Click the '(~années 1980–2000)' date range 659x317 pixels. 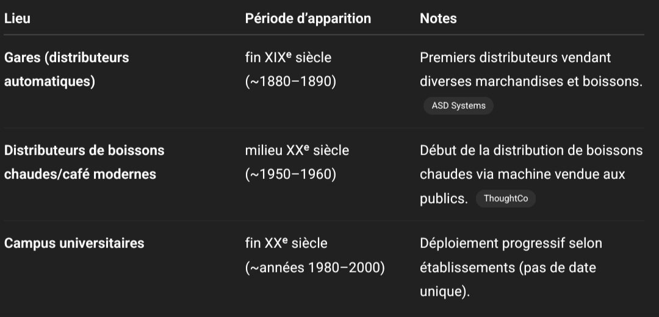pos(315,268)
